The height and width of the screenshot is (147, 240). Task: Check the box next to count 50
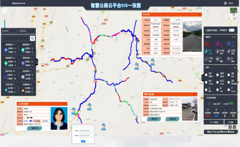[x=206, y=75]
